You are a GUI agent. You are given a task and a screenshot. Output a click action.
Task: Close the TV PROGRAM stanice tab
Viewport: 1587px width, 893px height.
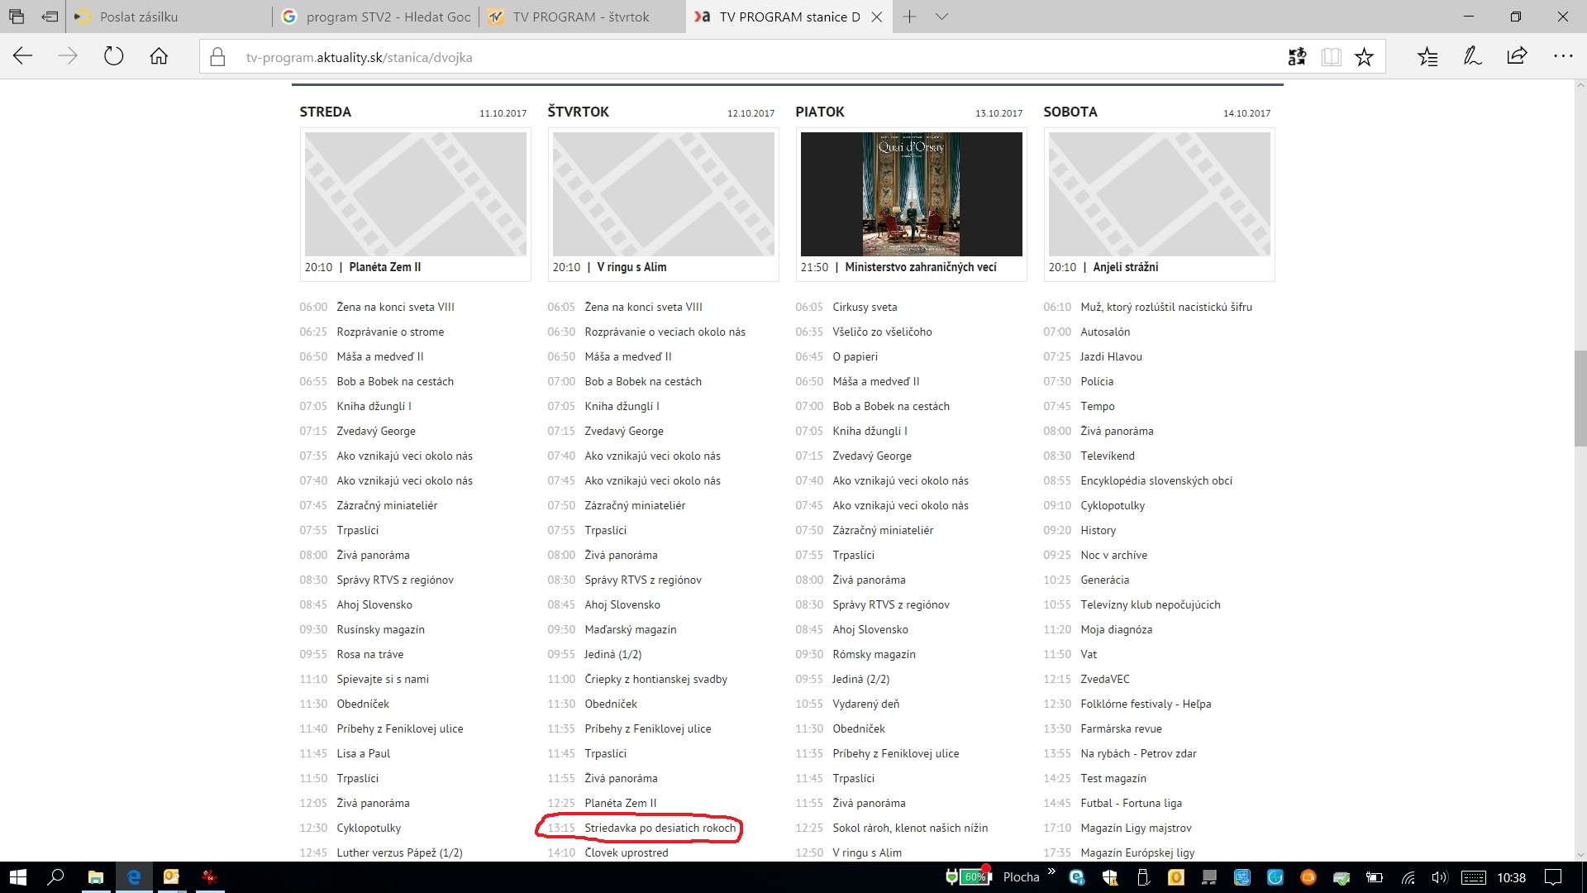coord(877,17)
